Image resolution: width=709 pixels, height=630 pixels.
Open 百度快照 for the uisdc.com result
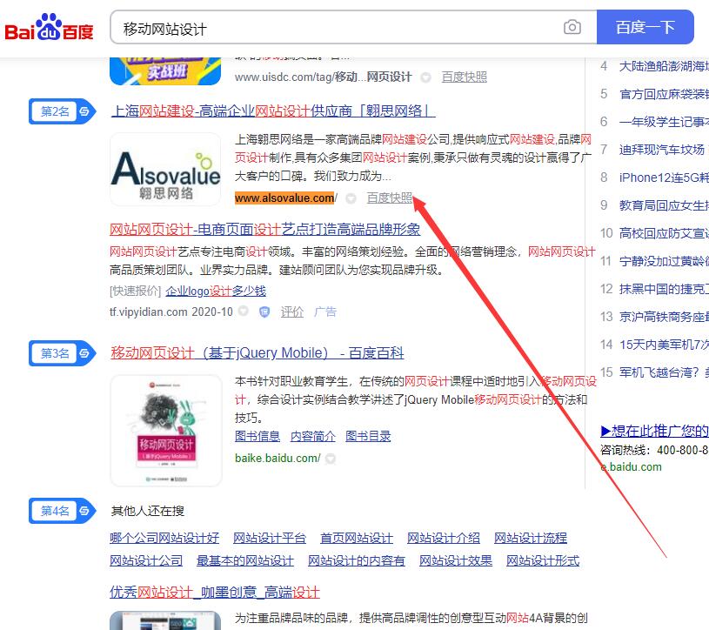click(x=465, y=77)
